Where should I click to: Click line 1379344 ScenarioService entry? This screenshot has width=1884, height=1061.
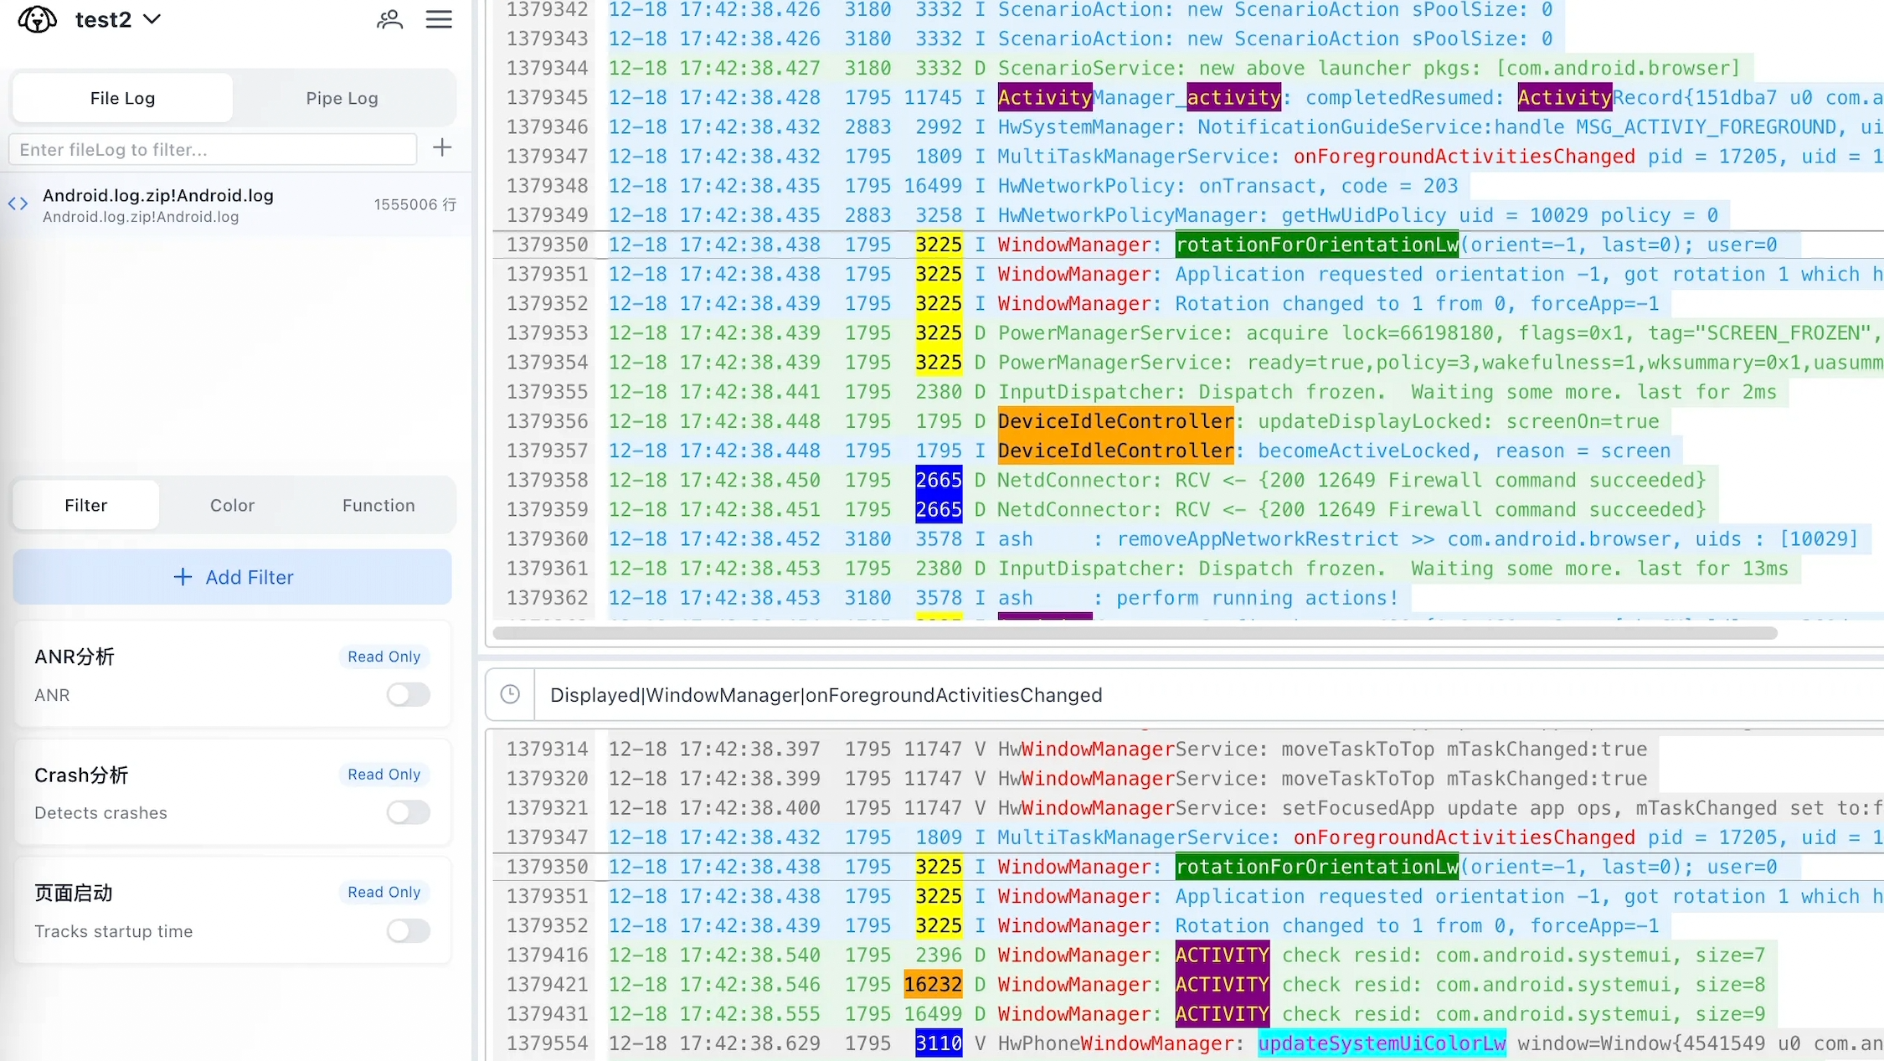(1187, 69)
